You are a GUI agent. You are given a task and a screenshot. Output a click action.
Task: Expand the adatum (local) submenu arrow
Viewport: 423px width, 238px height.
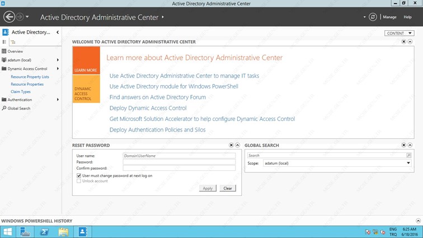(58, 60)
